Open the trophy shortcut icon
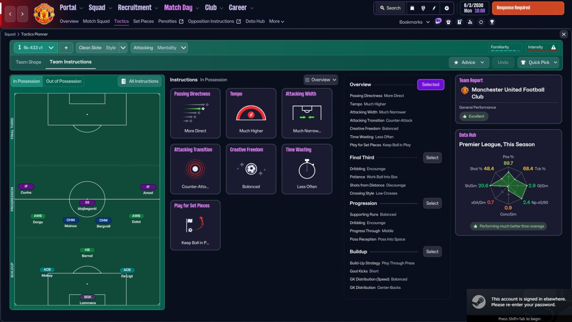The image size is (572, 322). tap(492, 22)
